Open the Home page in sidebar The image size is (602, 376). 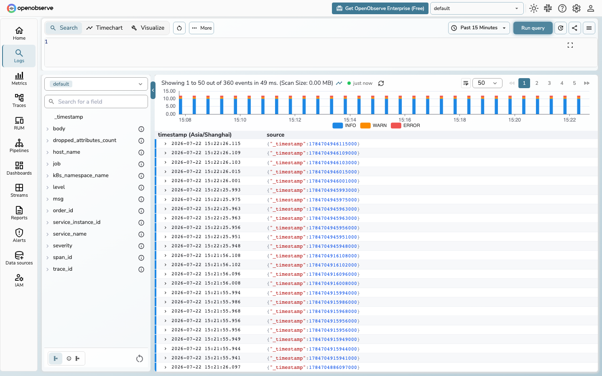tap(19, 33)
